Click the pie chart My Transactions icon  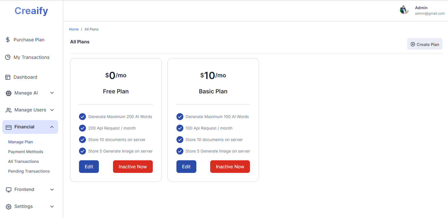8,57
